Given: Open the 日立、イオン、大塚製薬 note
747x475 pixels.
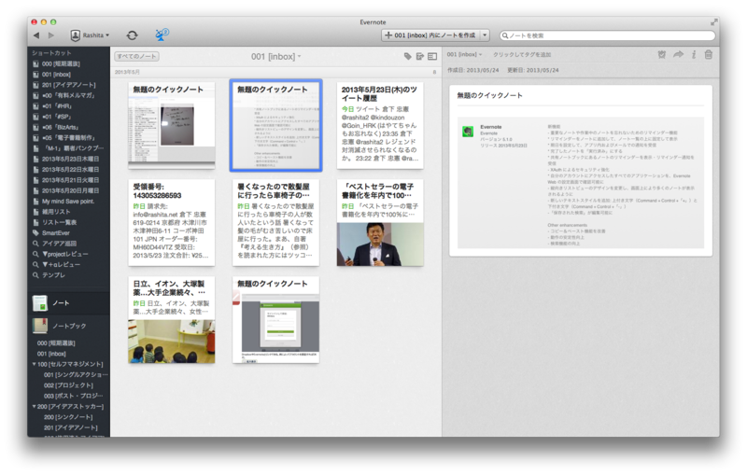Looking at the screenshot, I should click(172, 320).
